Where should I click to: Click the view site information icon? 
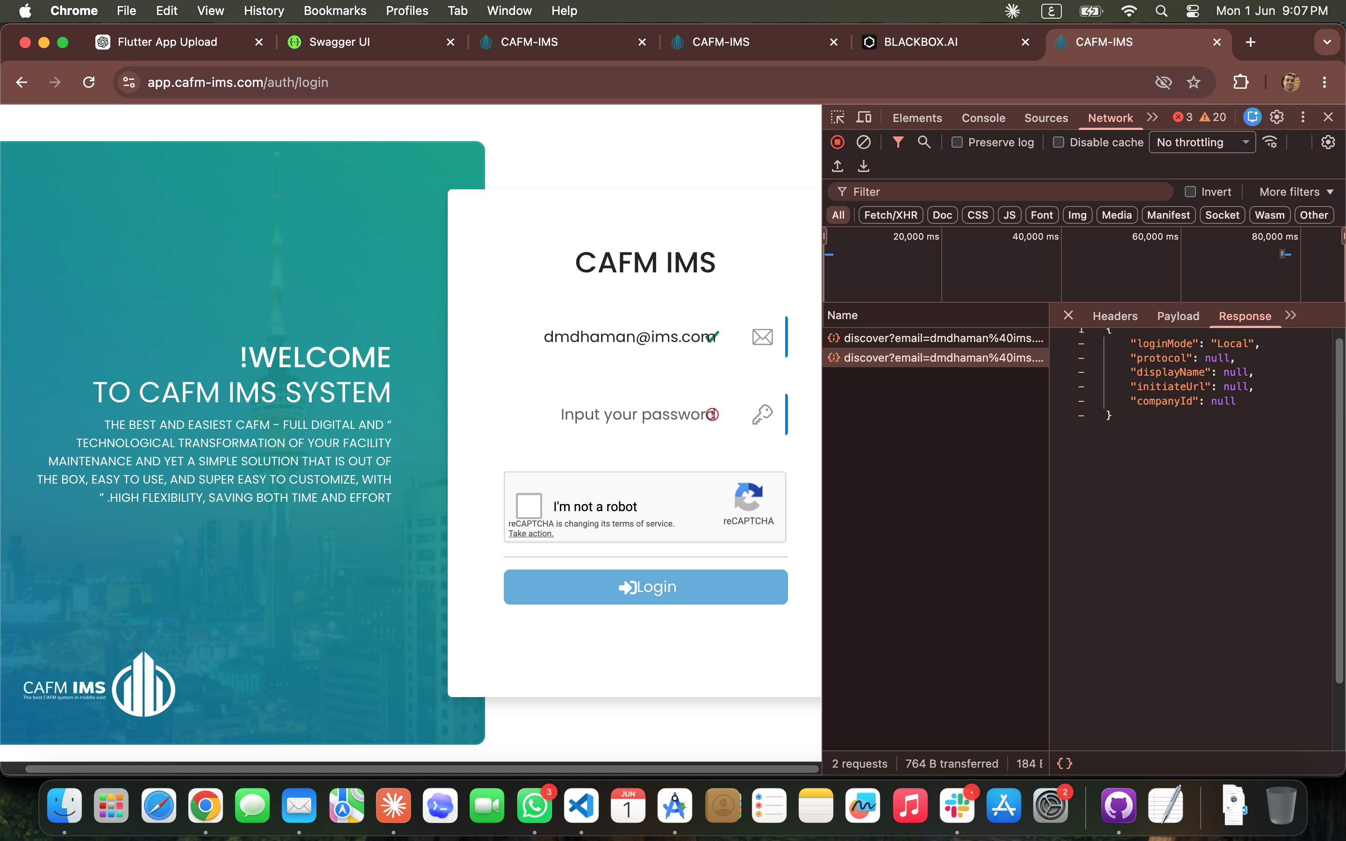(x=129, y=82)
